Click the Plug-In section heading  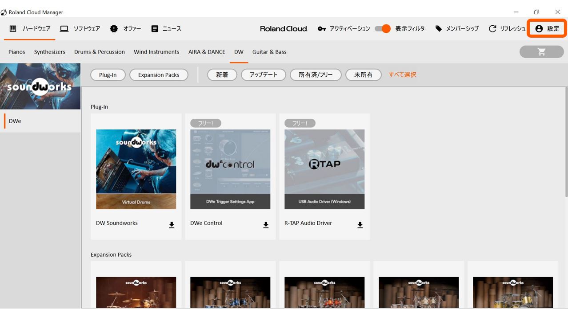99,107
